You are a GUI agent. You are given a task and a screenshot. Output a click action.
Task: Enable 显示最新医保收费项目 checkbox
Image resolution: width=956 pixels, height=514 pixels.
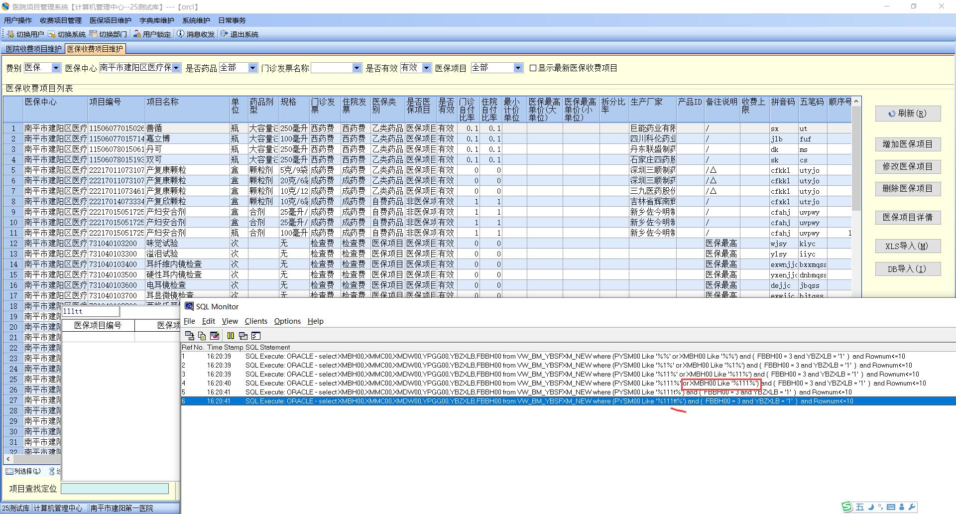[x=533, y=68]
